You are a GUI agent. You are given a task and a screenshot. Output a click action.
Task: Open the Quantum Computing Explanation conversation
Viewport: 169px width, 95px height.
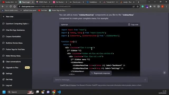click(16, 23)
